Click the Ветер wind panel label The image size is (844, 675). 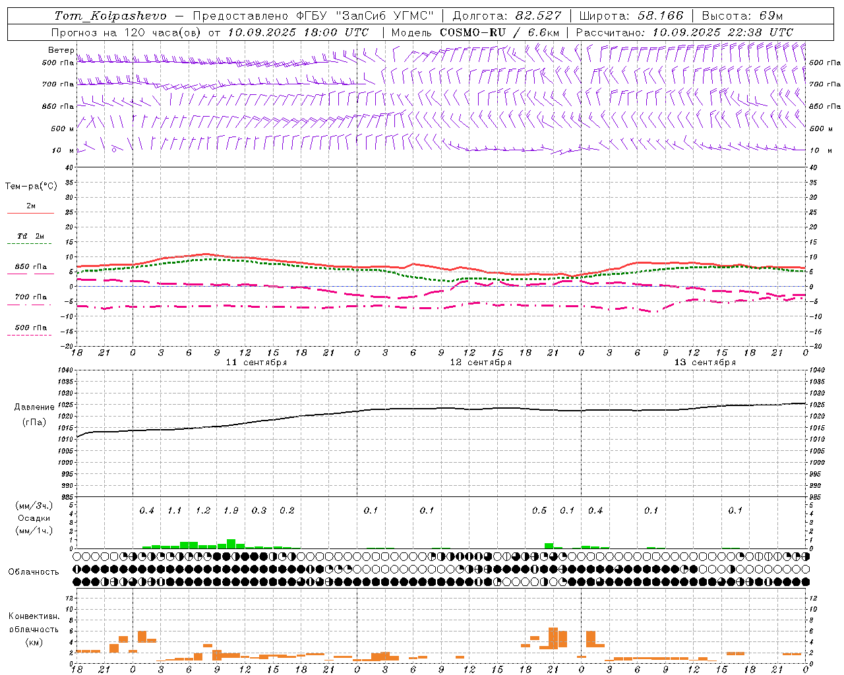pos(61,50)
